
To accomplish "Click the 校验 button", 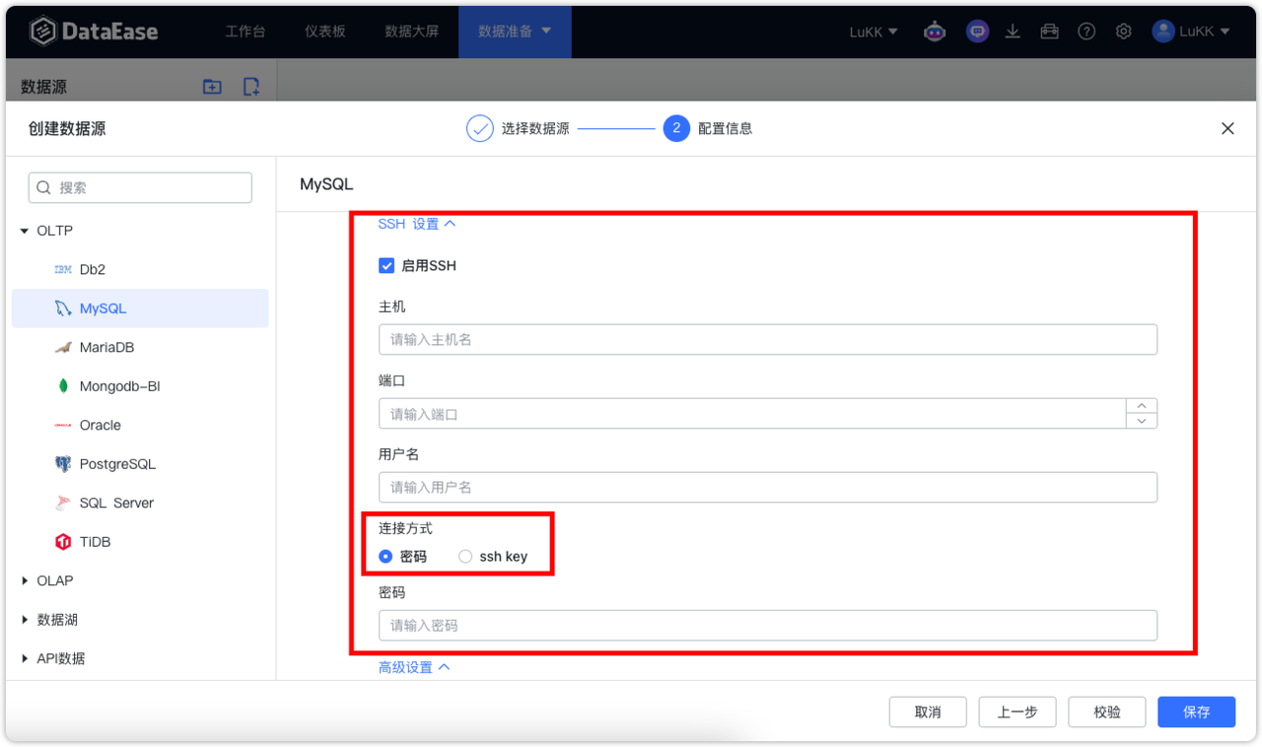I will tap(1107, 712).
